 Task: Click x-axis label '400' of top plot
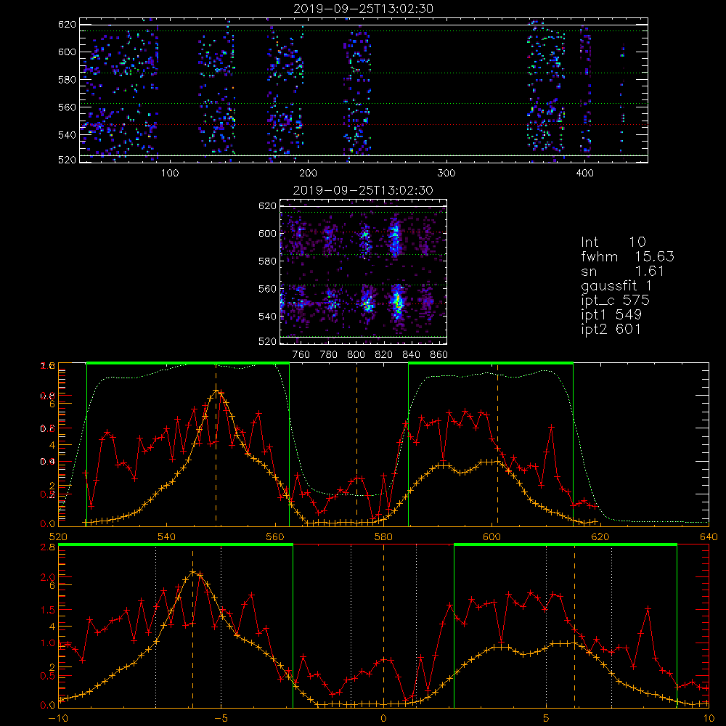[584, 174]
